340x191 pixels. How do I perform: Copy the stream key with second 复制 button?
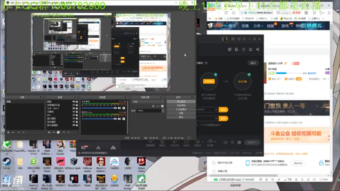click(x=224, y=118)
